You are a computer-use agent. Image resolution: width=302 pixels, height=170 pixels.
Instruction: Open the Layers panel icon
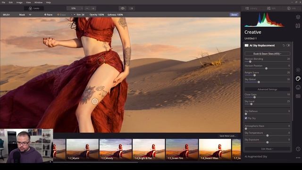(298, 17)
